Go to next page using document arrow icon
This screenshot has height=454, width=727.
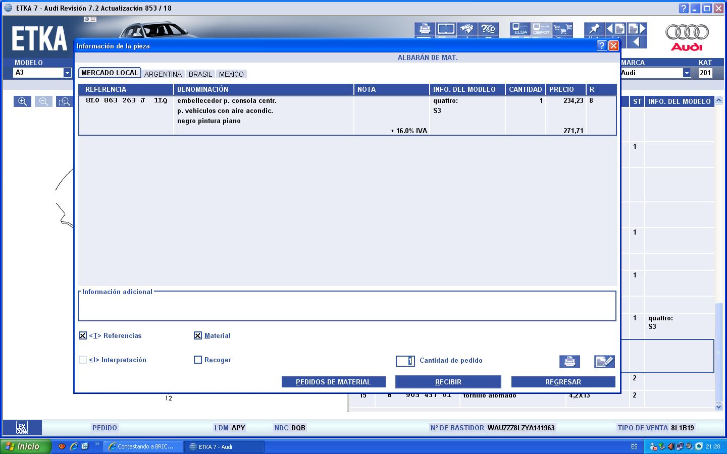click(636, 29)
